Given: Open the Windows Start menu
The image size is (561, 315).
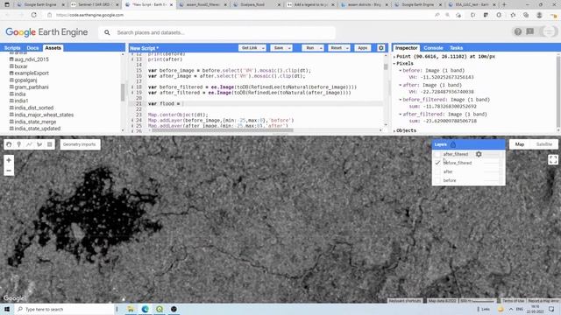Looking at the screenshot, I should point(7,309).
